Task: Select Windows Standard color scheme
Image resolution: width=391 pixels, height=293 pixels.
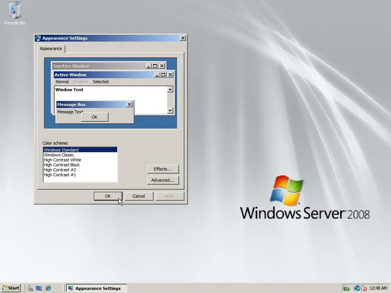Action: (80, 150)
